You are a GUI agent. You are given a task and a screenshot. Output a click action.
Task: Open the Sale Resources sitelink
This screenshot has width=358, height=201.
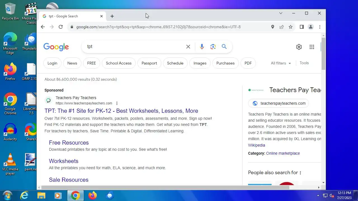coord(69,180)
